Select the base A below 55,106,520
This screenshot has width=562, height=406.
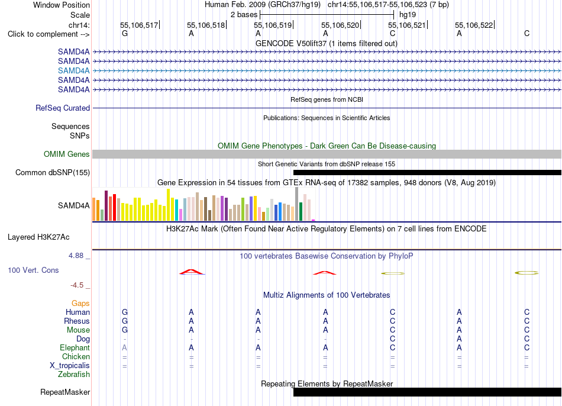[x=325, y=33]
